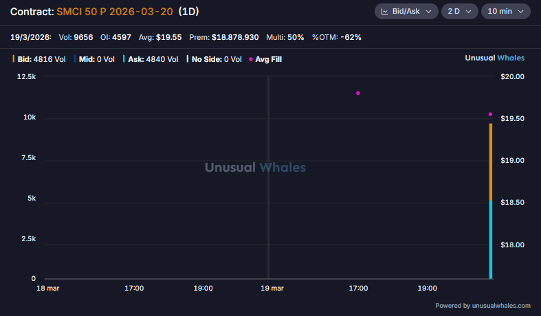This screenshot has height=316, width=541.
Task: Click the (1D) label in the title
Action: pos(189,12)
